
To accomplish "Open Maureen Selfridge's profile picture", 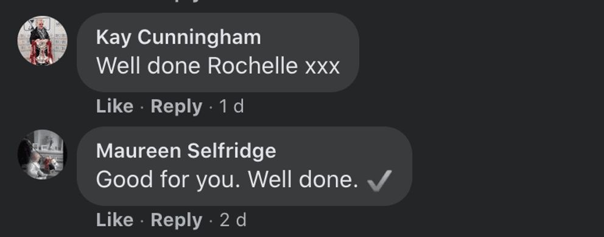I will 43,154.
